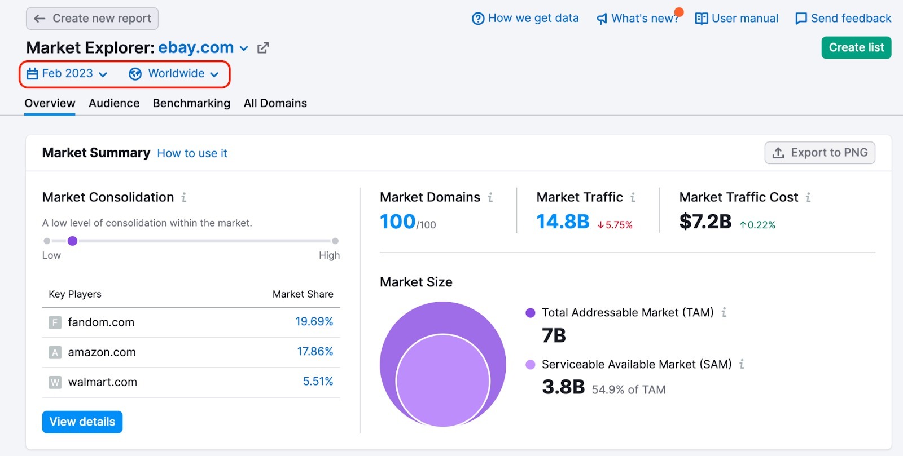This screenshot has width=903, height=456.
Task: Open ebay.com in new tab via external link icon
Action: pyautogui.click(x=263, y=48)
